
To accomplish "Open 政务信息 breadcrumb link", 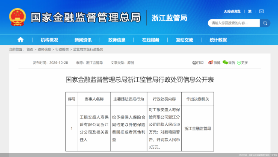I will pos(44,50).
